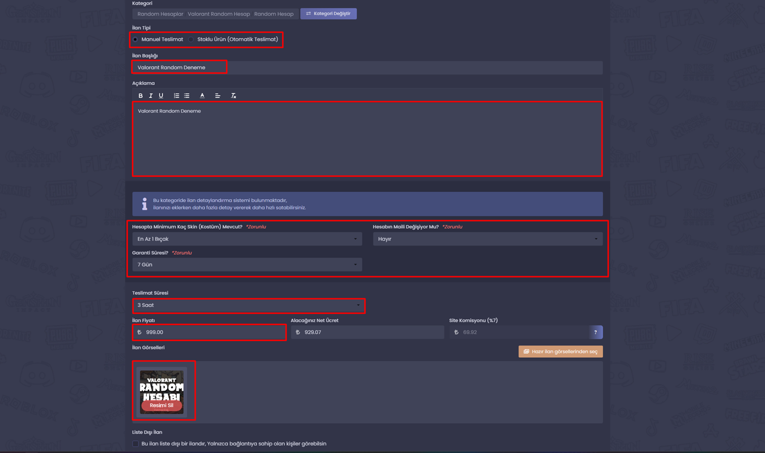This screenshot has height=453, width=765.
Task: Select Stoklu Ürün (Otomatik Teslimat) option
Action: click(191, 40)
